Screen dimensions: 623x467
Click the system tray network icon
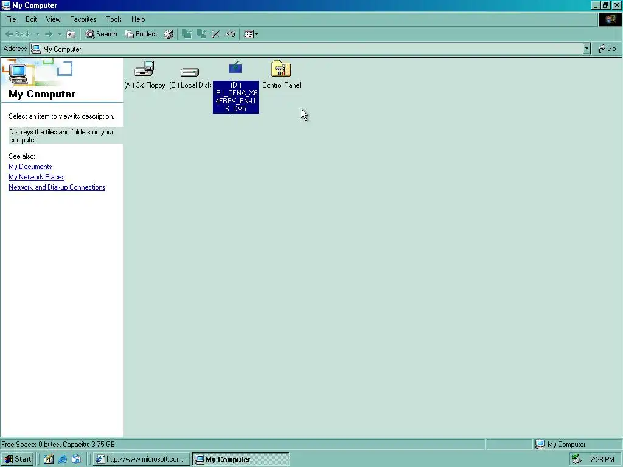pyautogui.click(x=577, y=459)
